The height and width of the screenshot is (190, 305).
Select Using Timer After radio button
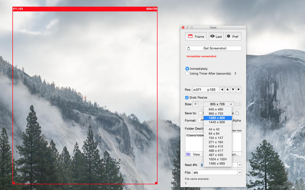click(x=187, y=73)
